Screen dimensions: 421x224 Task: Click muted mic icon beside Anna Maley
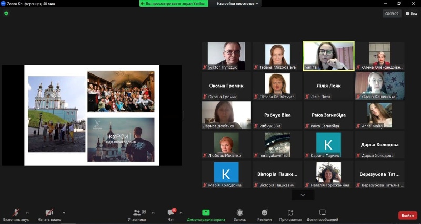[x=358, y=126]
